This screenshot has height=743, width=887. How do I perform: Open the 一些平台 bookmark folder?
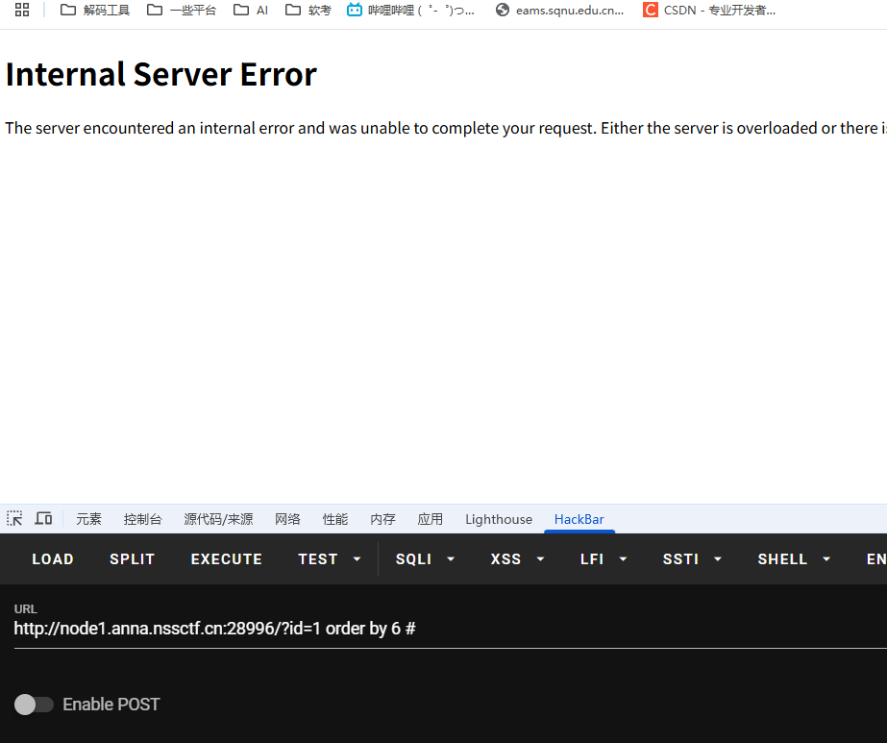coord(182,11)
